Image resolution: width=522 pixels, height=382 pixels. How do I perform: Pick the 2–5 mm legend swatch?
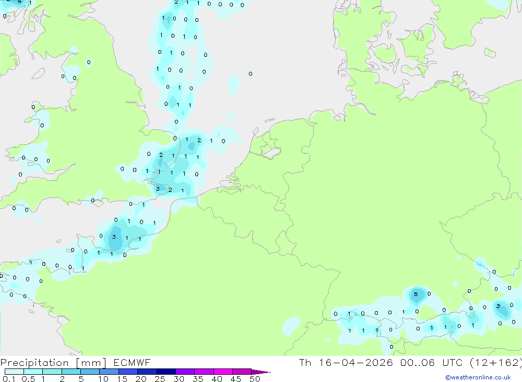pos(71,372)
